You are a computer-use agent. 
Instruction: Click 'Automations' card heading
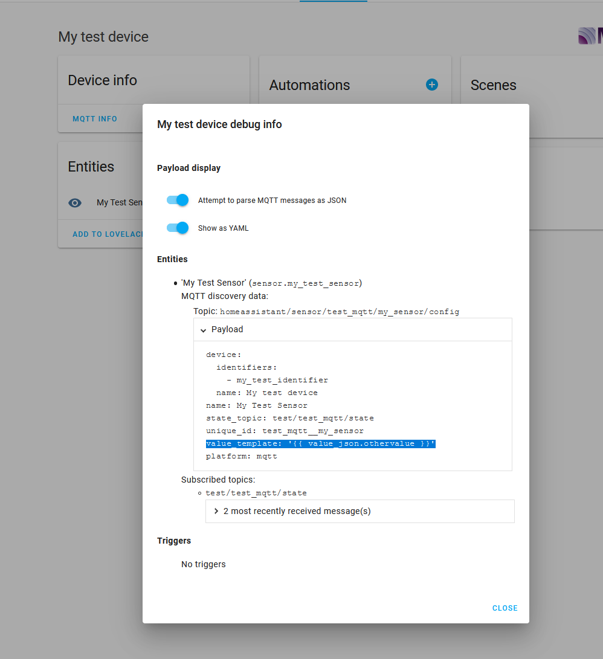pos(309,85)
